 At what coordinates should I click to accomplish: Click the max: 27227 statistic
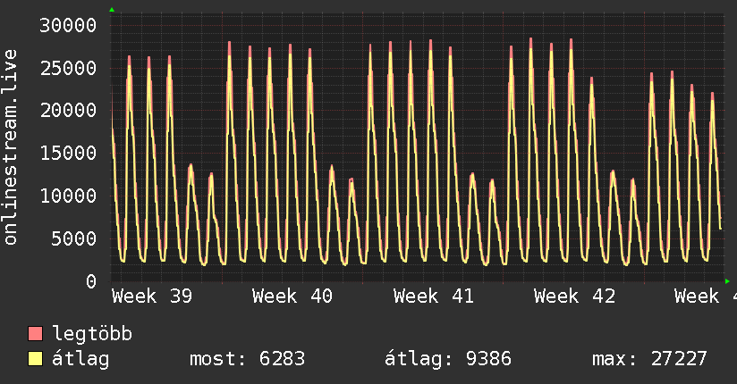(649, 359)
